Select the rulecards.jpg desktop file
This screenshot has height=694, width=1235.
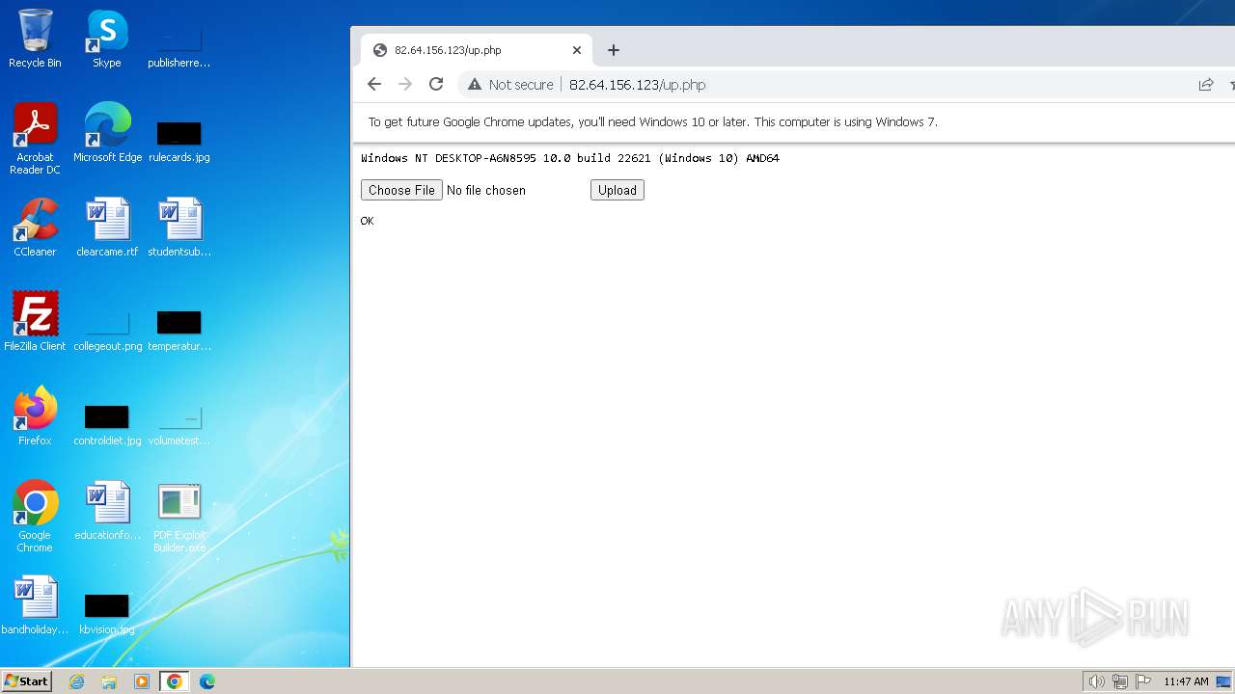pos(179,140)
